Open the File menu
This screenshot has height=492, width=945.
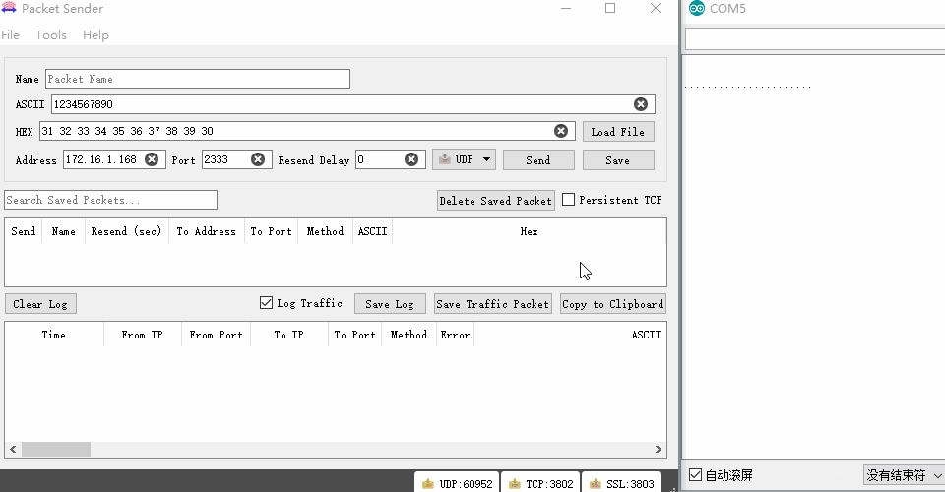[x=10, y=34]
